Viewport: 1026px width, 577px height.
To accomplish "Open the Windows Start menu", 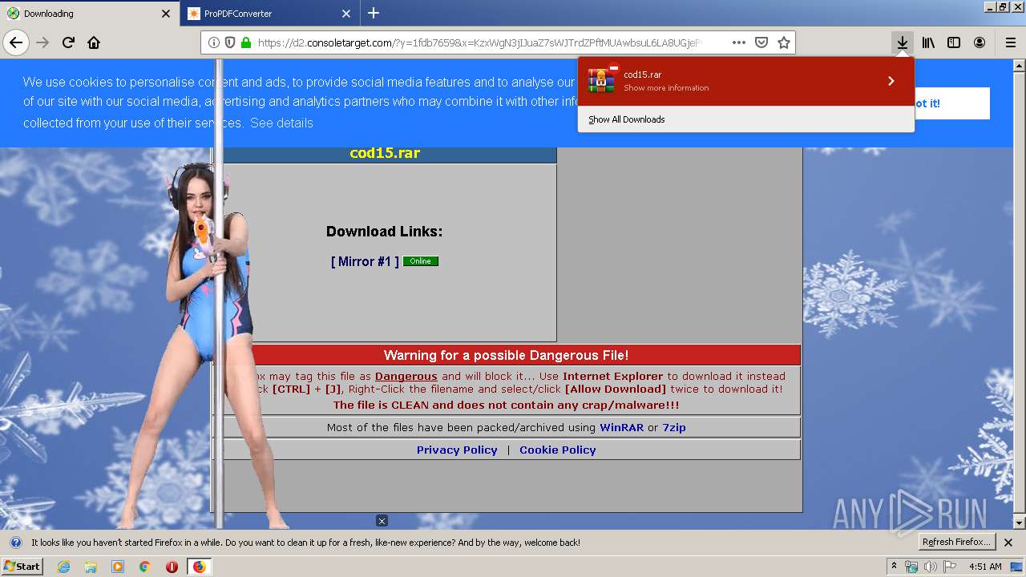I will tap(22, 566).
